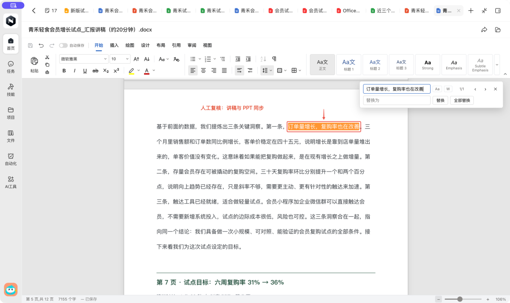
Task: Clear text formatting icon
Action: point(176,59)
